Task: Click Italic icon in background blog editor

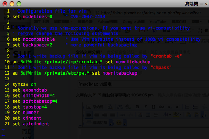Action: click(145, 107)
